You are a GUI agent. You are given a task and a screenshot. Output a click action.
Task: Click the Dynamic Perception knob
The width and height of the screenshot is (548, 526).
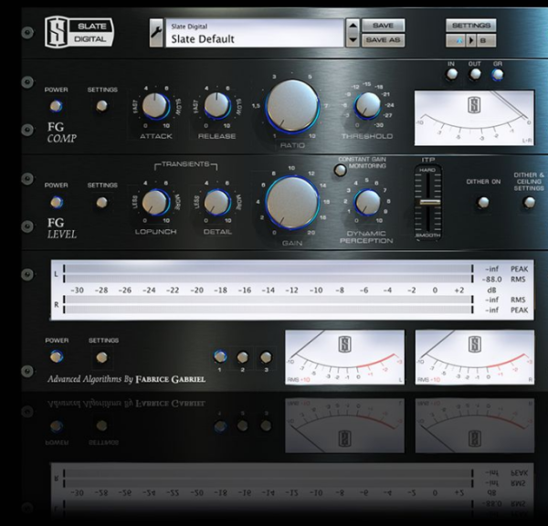click(x=367, y=202)
